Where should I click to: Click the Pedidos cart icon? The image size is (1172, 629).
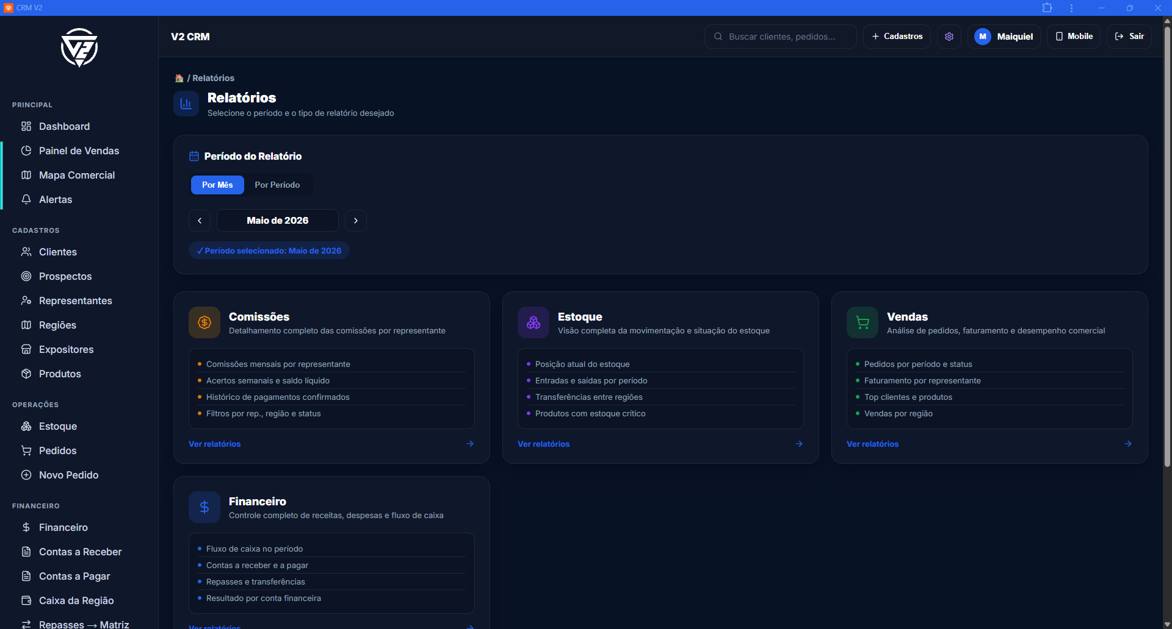tap(26, 450)
